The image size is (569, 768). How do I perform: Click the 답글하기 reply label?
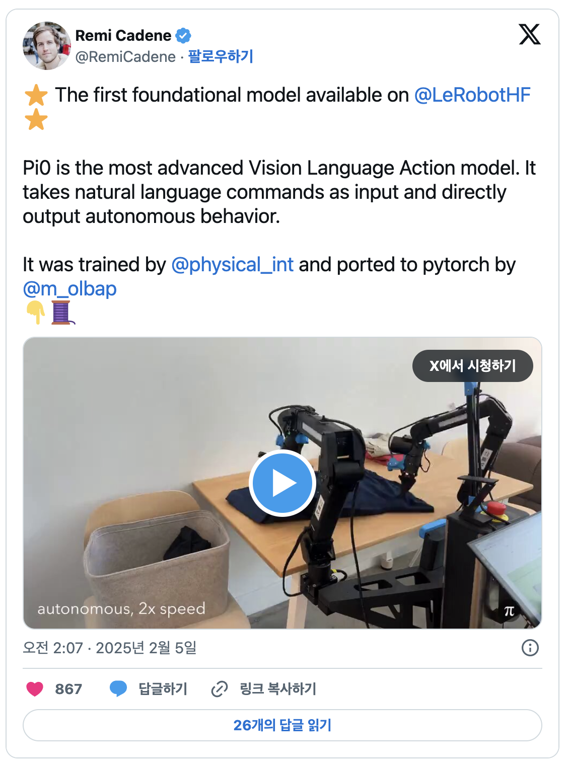pyautogui.click(x=163, y=689)
